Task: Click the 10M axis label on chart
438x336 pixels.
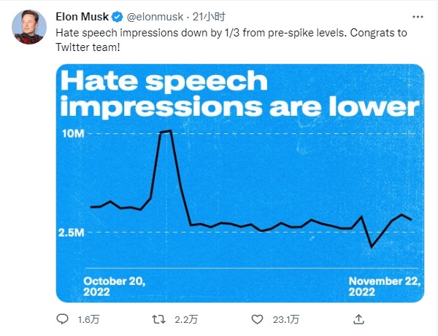Action: (74, 134)
